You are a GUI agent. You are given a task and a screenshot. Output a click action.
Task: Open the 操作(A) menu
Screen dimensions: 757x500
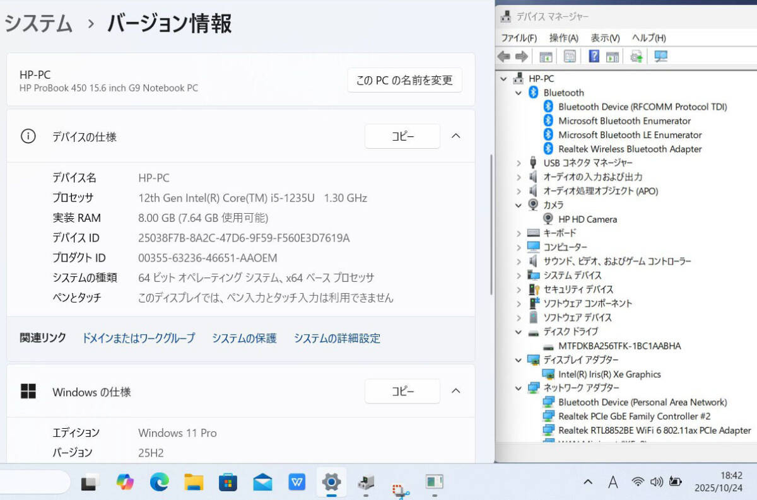[x=563, y=38]
